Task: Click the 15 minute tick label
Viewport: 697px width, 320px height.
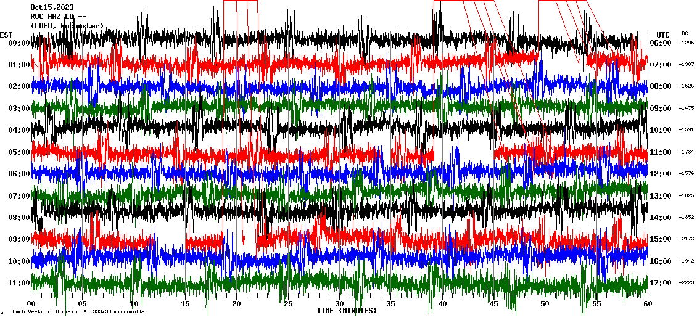Action: pos(186,304)
